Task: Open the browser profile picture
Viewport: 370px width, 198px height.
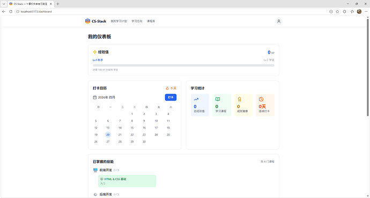Action: tap(359, 12)
